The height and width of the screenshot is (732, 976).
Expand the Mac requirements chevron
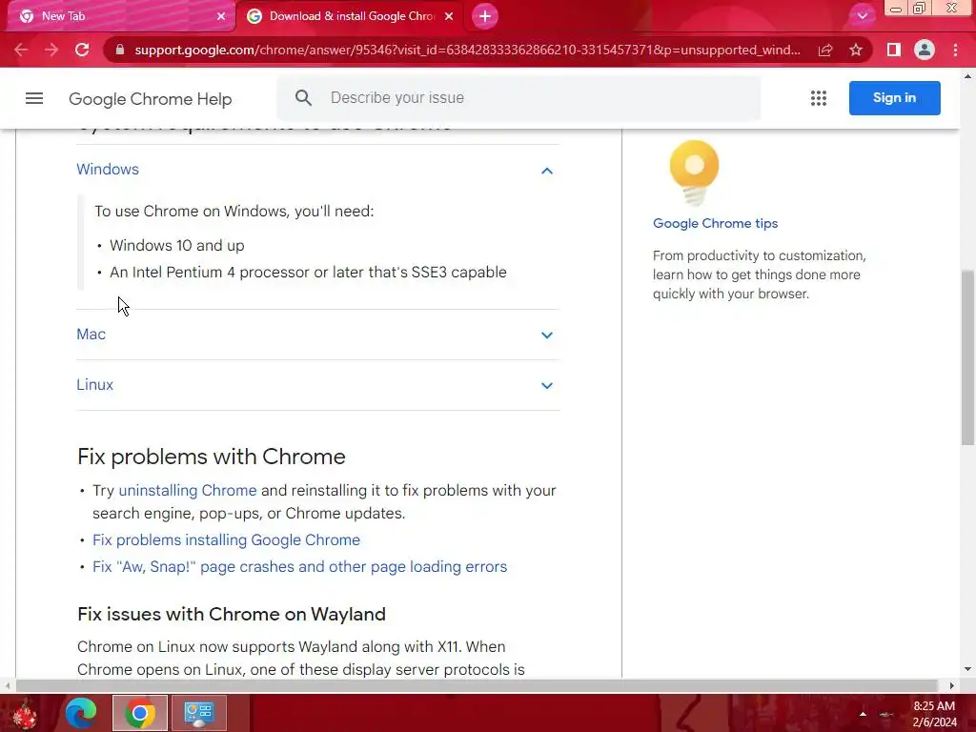tap(546, 335)
